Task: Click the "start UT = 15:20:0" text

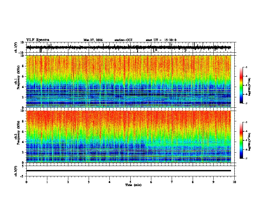Action: click(x=161, y=40)
